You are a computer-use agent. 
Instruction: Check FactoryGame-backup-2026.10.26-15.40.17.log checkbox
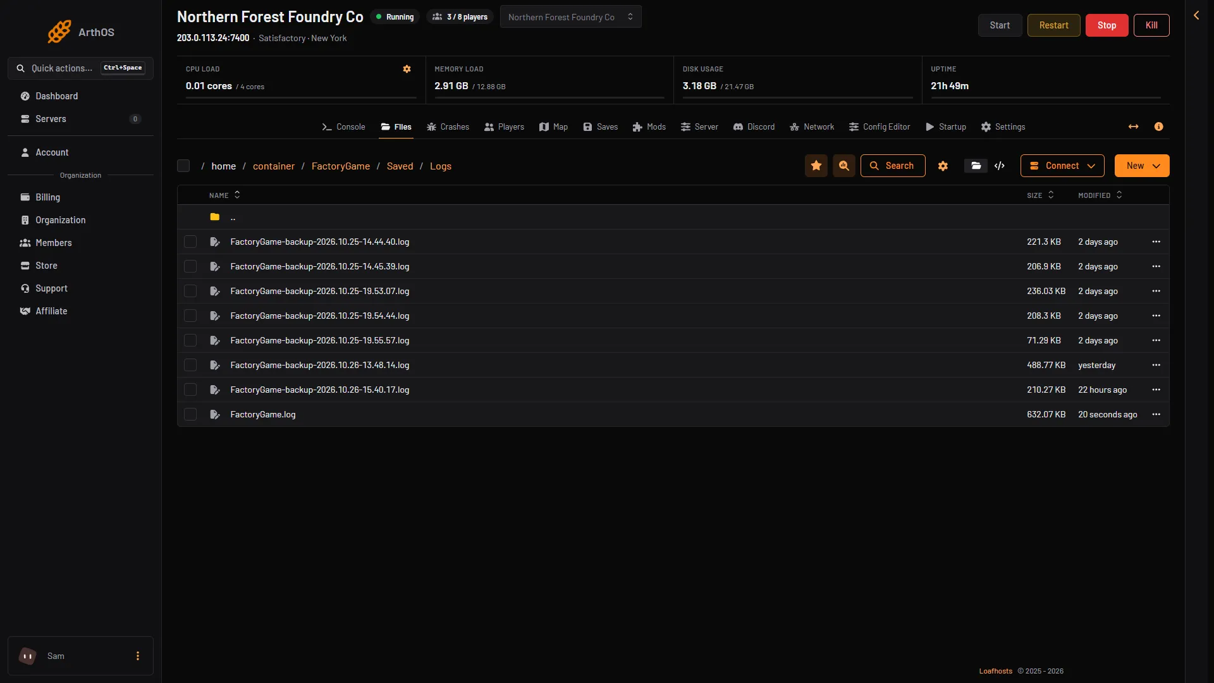[x=190, y=390]
